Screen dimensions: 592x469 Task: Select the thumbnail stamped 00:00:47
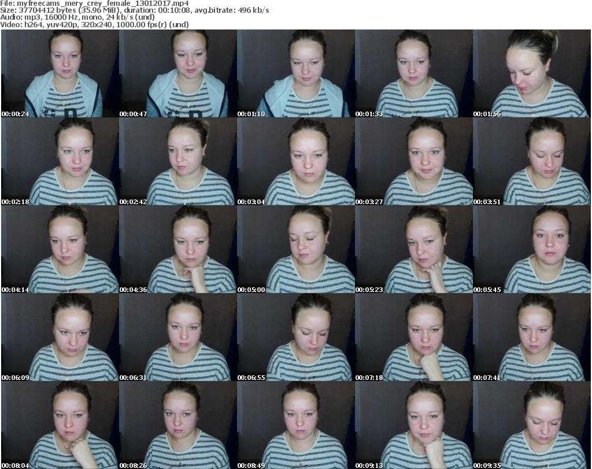point(178,73)
